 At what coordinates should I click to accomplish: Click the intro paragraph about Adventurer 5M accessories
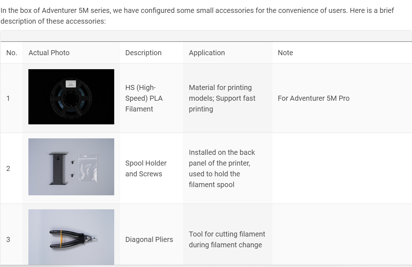click(197, 16)
